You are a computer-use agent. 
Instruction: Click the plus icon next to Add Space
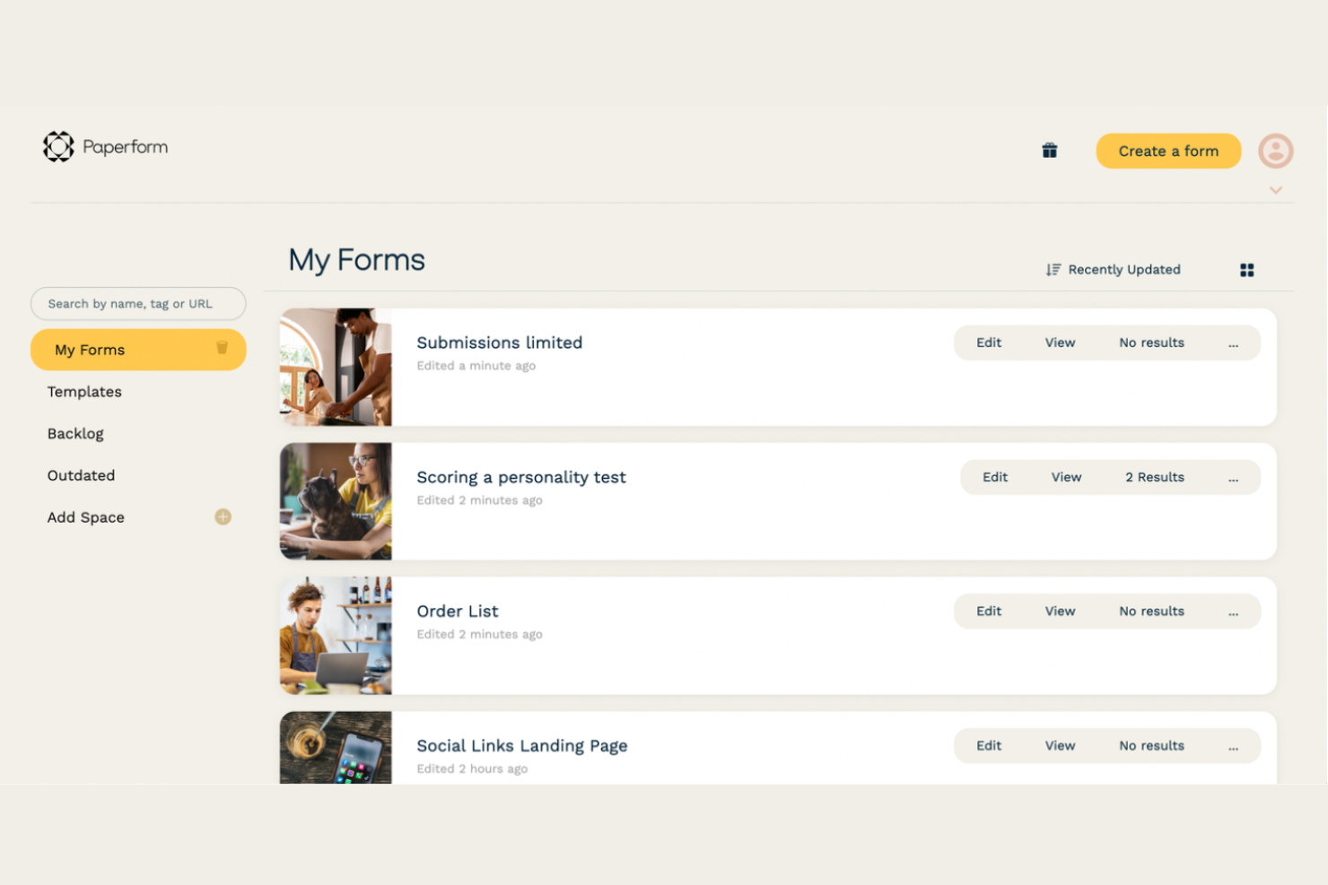[223, 516]
